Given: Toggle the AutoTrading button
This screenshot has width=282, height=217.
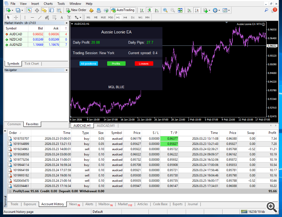Looking at the screenshot, I should pyautogui.click(x=123, y=10).
